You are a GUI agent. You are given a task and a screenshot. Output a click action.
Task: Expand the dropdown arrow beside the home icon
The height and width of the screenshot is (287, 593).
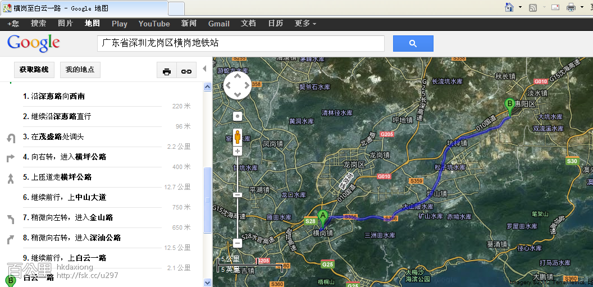[520, 7]
